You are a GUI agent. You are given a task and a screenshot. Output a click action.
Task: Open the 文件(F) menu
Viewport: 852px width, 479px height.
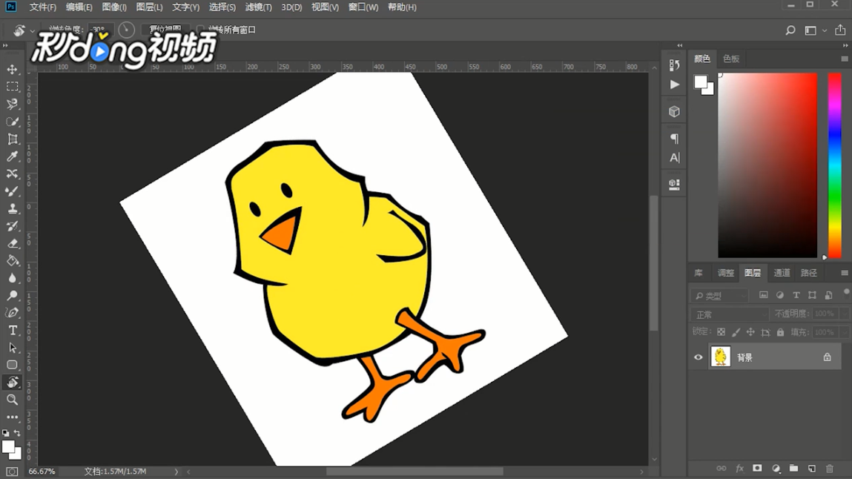[42, 7]
